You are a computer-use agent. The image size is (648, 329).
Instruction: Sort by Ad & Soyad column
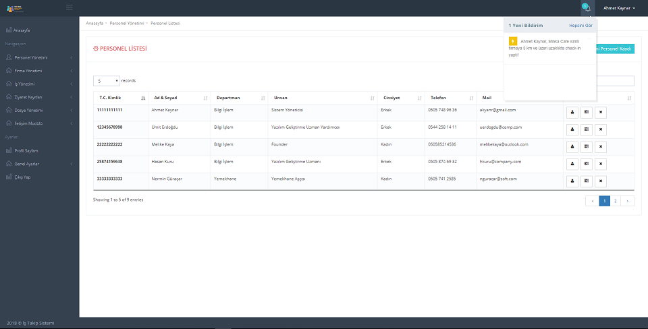pos(180,98)
